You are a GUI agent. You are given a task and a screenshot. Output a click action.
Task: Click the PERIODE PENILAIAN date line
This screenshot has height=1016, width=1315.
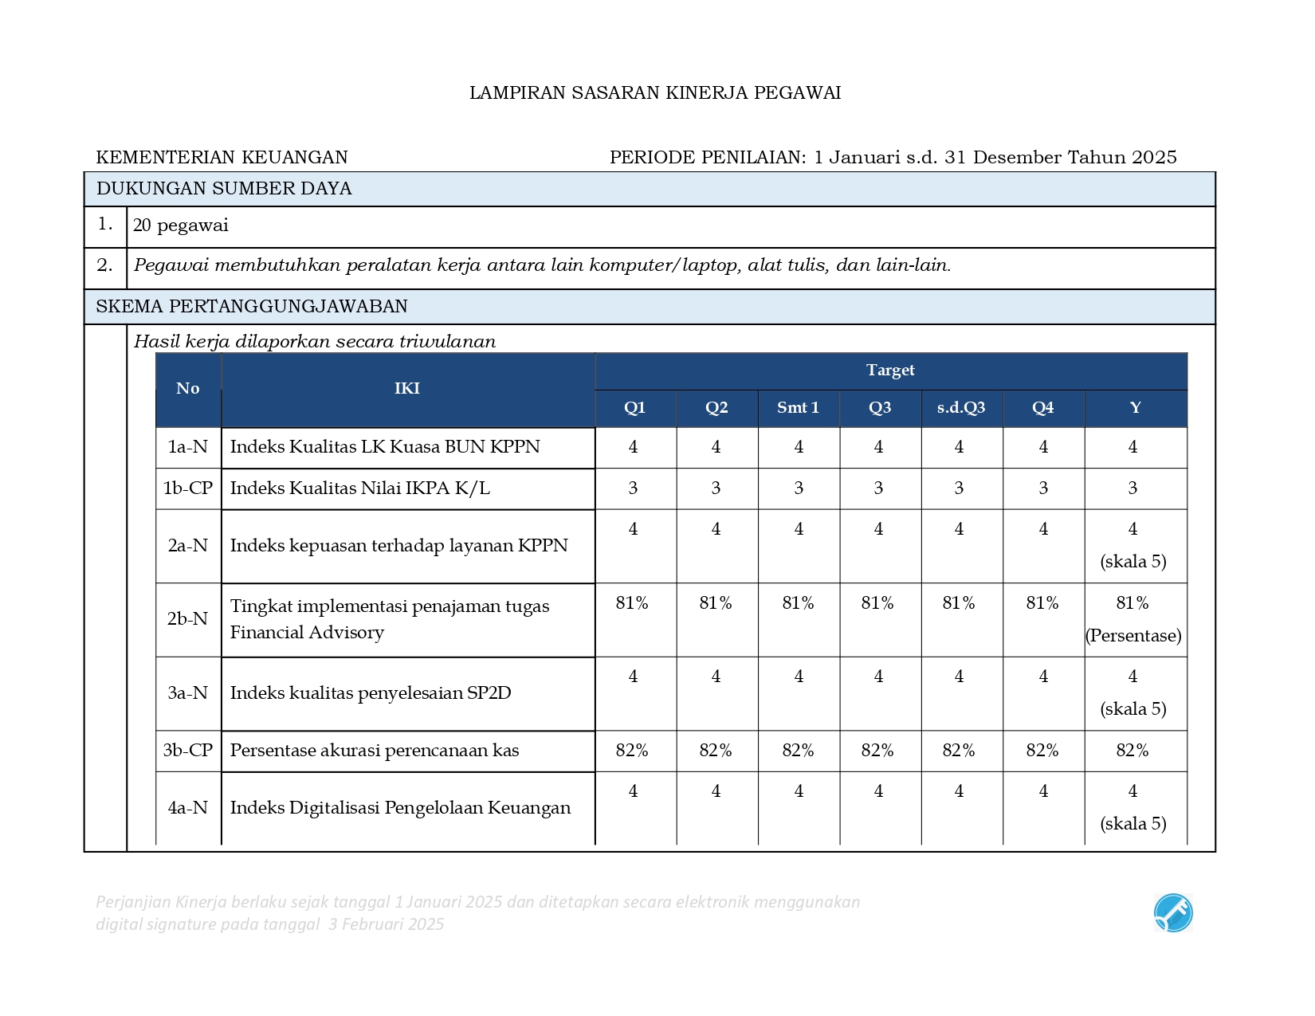tap(893, 157)
